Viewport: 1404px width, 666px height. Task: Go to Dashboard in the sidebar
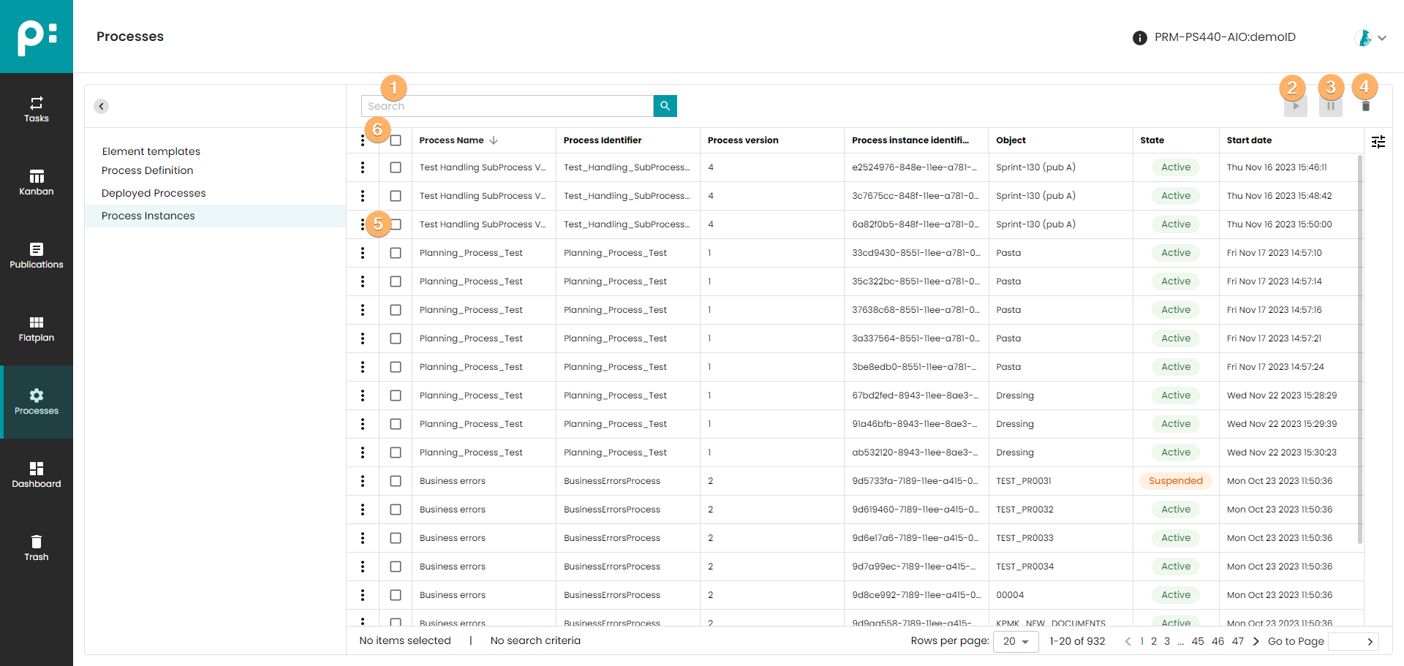pos(37,475)
